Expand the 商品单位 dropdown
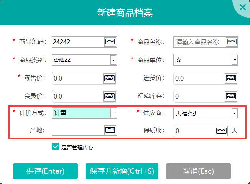250x184 pixels. [234, 60]
